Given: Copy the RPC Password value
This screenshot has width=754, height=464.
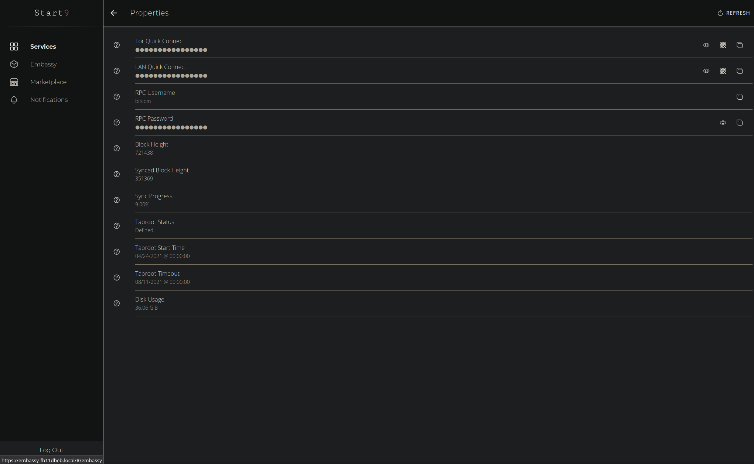Looking at the screenshot, I should pyautogui.click(x=739, y=123).
